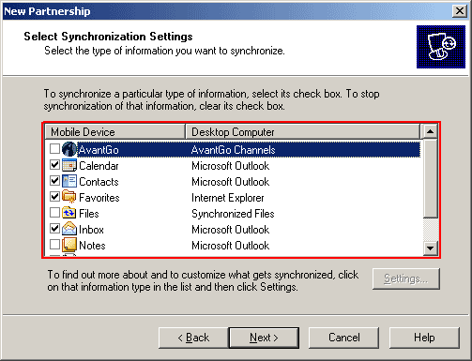Viewport: 472px width, 361px height.
Task: Click the Mobile Device column header
Action: point(115,132)
